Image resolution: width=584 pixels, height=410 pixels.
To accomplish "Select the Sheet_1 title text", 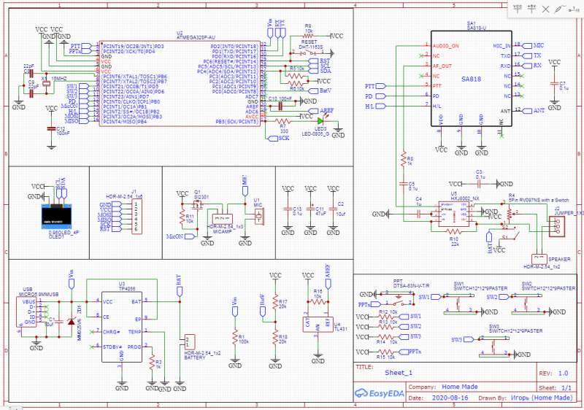I will tap(399, 371).
